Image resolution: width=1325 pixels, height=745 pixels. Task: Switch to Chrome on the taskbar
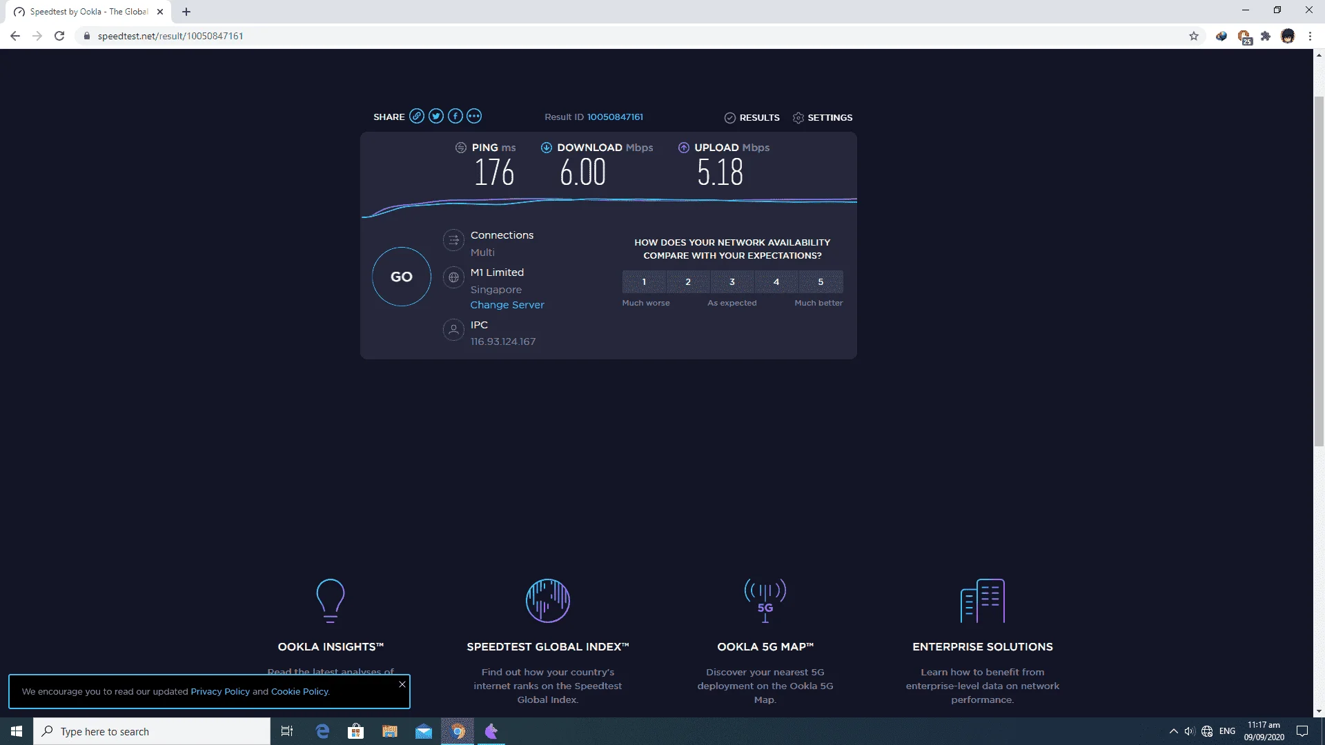[458, 731]
